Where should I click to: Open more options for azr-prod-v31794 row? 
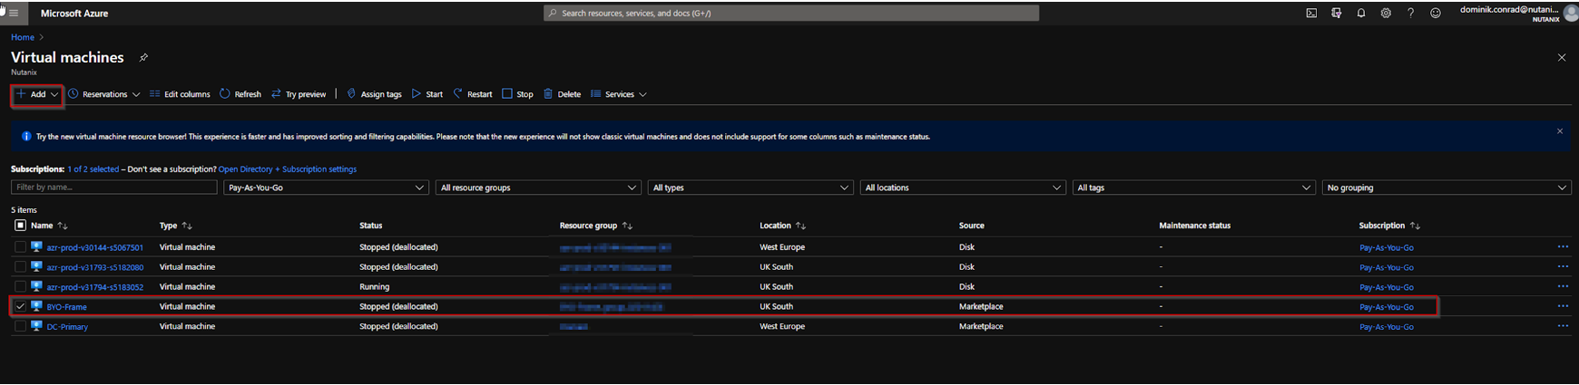pyautogui.click(x=1563, y=286)
